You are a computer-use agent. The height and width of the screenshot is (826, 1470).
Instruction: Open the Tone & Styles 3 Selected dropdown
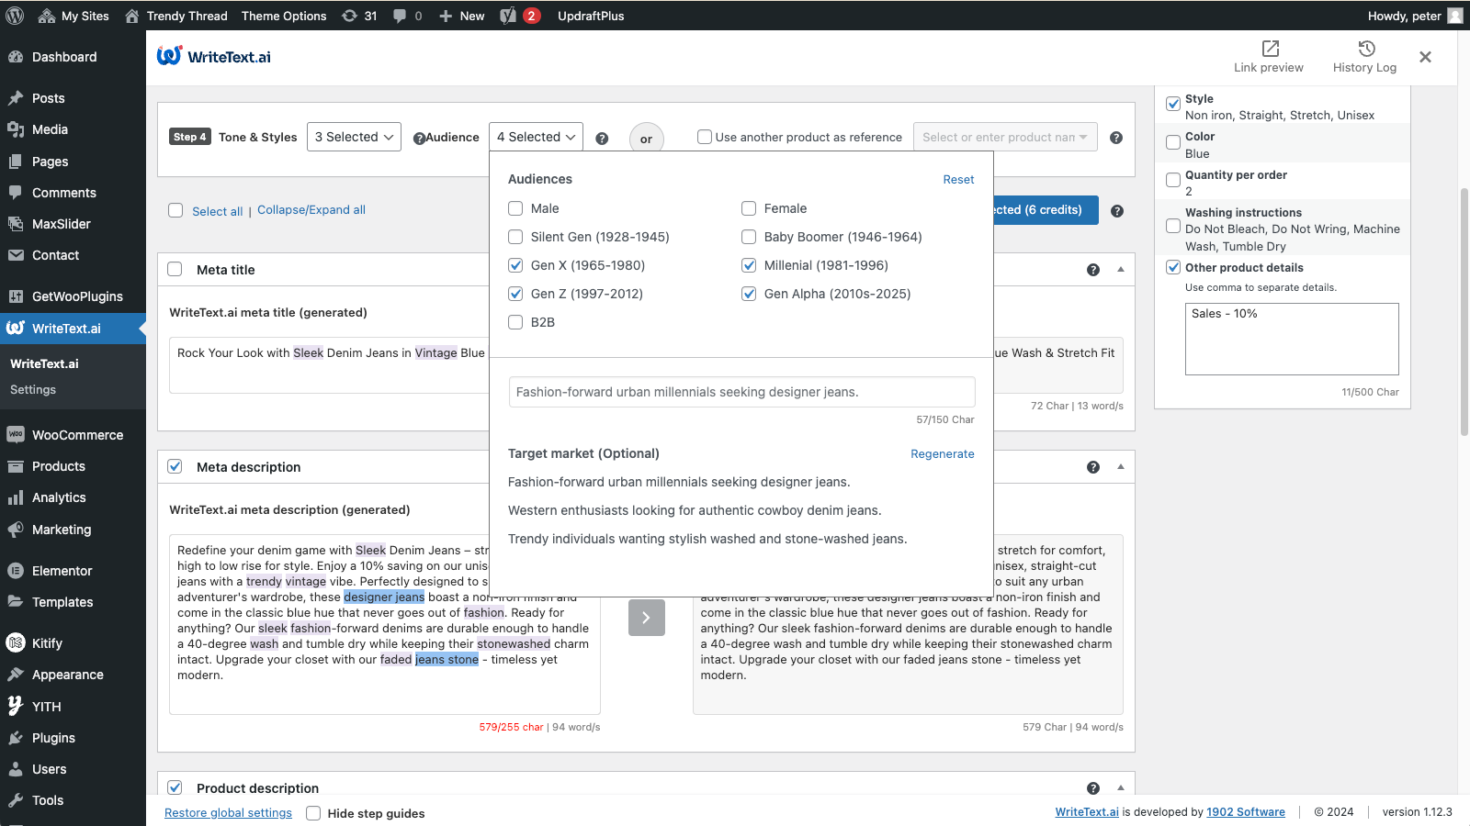(354, 136)
